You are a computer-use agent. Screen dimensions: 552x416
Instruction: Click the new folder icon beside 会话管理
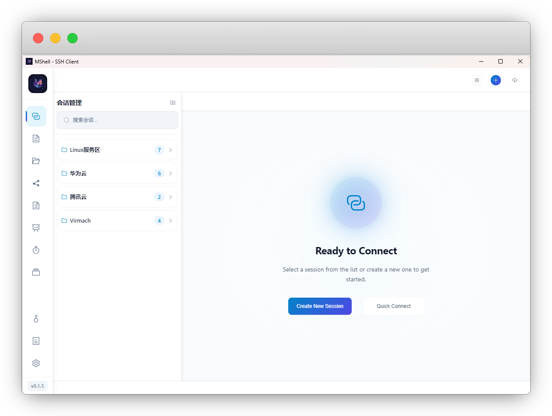point(173,102)
